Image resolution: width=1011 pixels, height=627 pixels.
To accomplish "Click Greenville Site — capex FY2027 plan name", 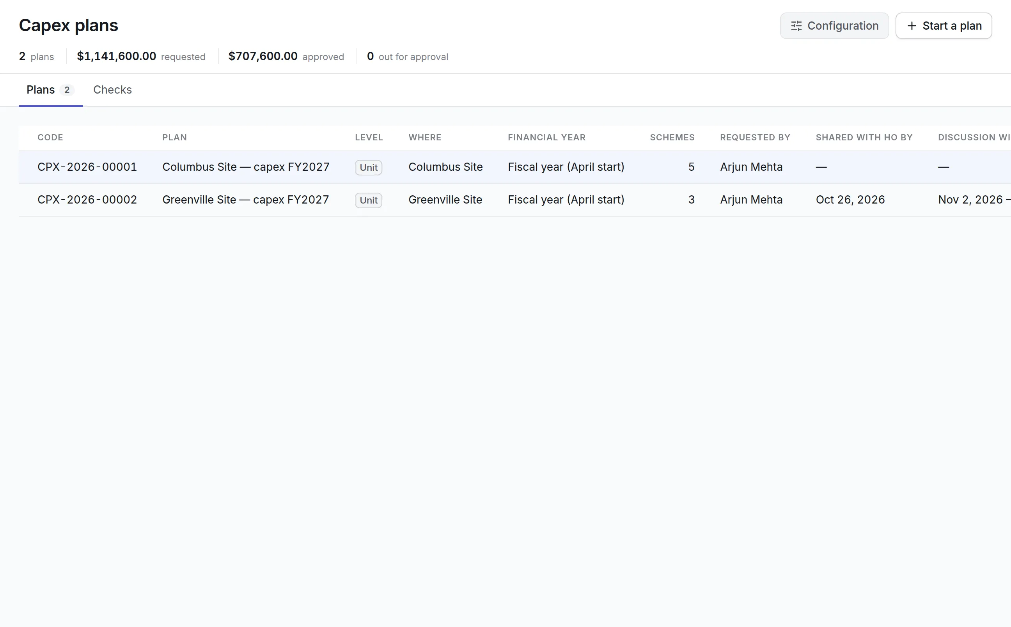I will coord(245,200).
